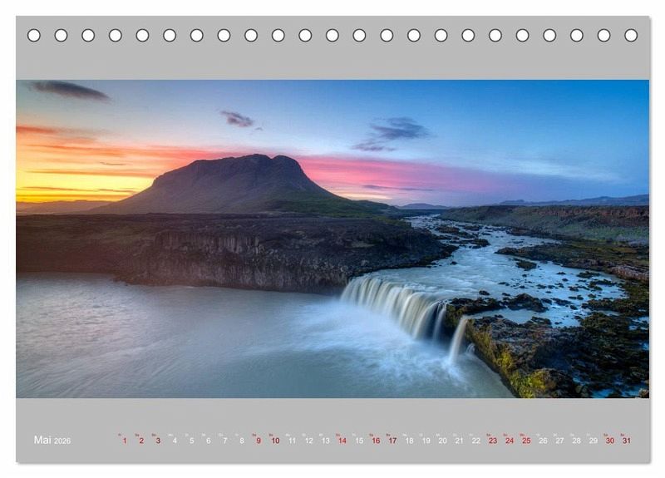Select date 22 in the calendar row

476,441
